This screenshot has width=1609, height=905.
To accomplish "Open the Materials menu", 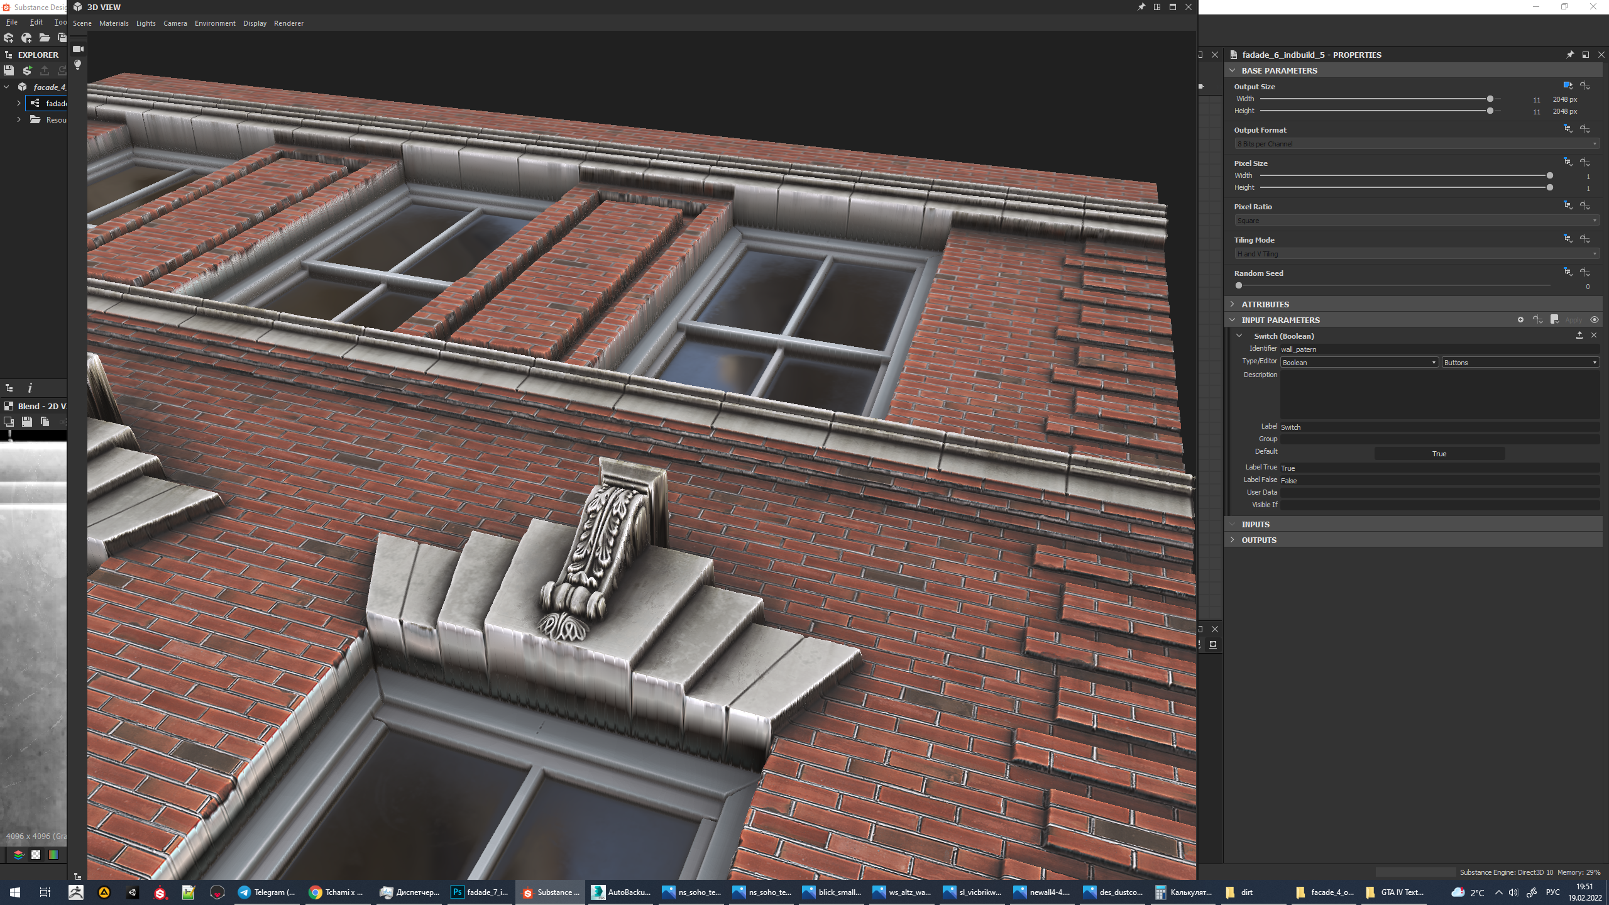I will pos(114,23).
